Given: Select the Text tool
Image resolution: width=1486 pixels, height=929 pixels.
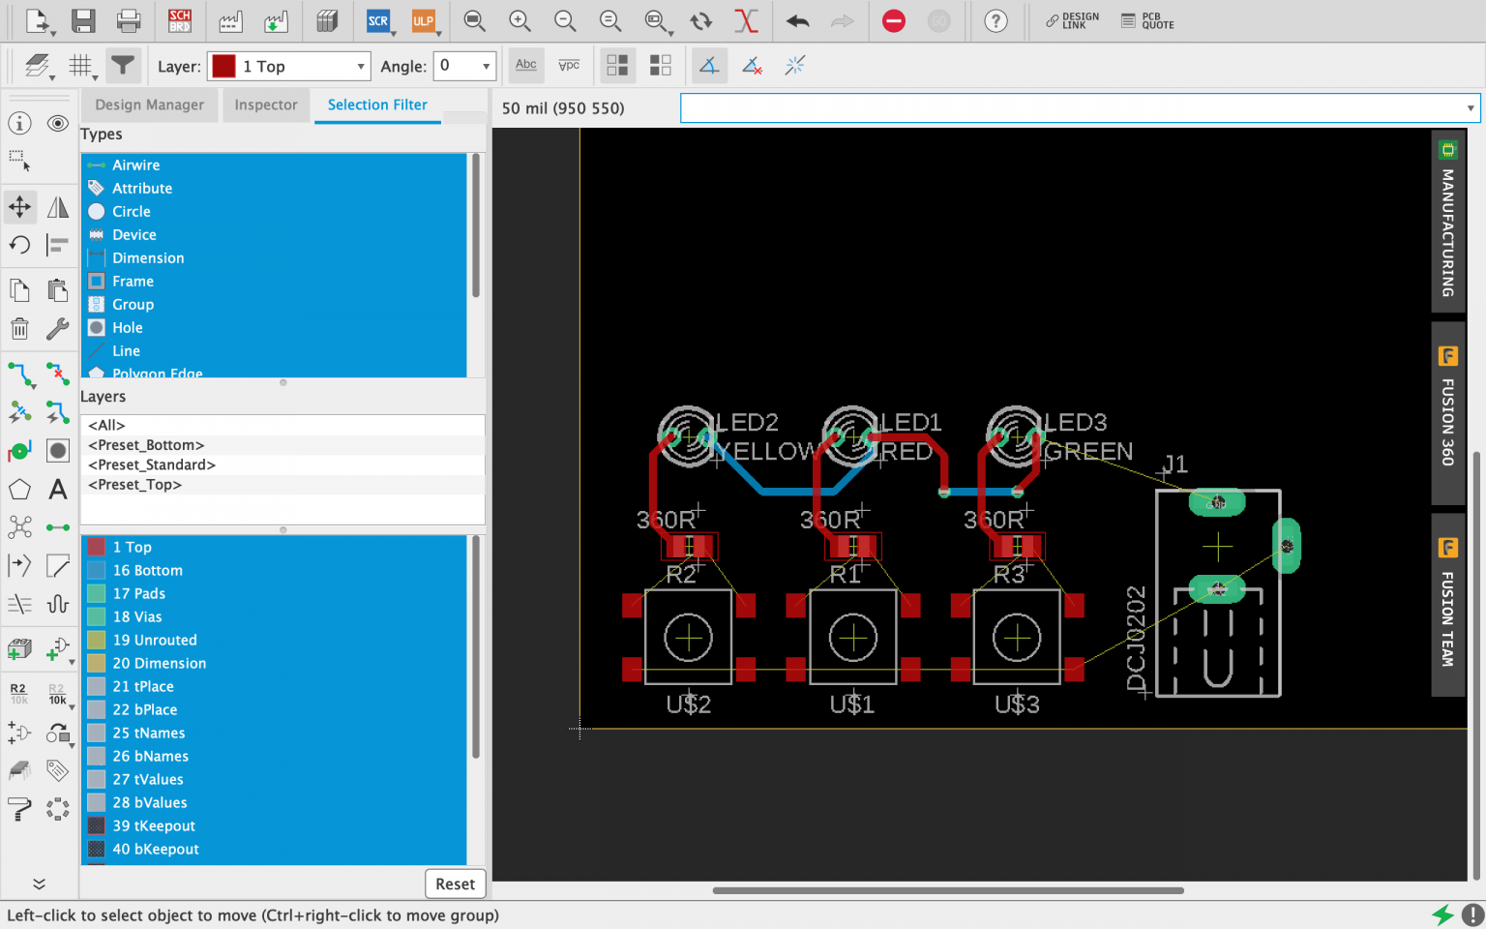Looking at the screenshot, I should point(57,489).
